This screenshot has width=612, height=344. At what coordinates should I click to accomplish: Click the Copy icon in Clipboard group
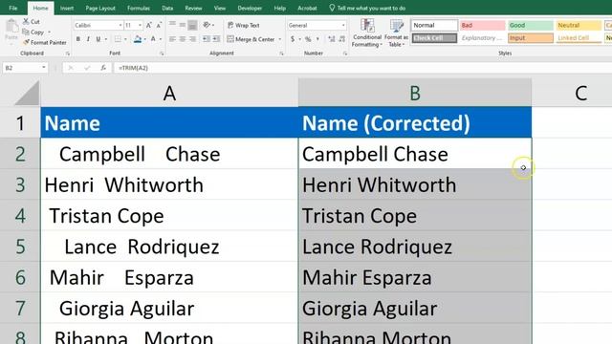pos(26,32)
